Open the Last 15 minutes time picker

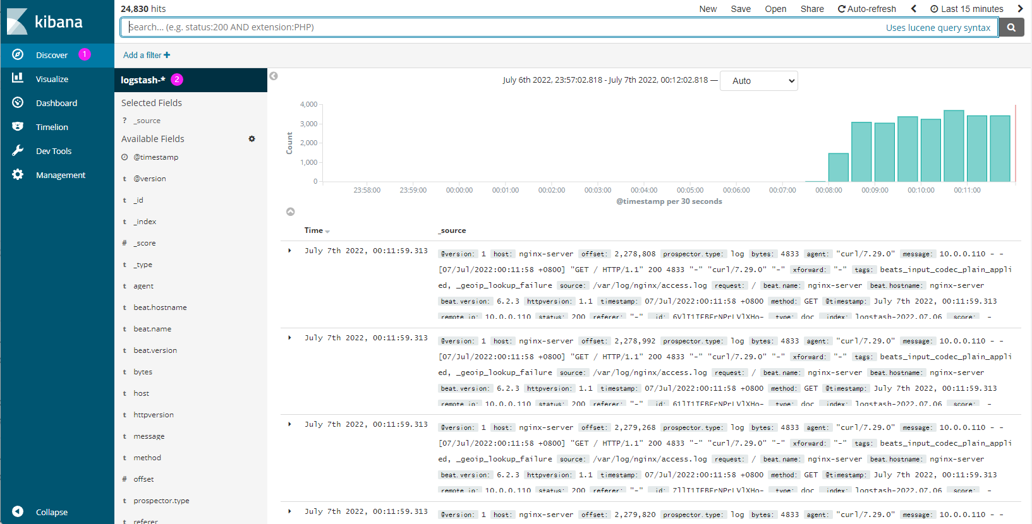967,9
